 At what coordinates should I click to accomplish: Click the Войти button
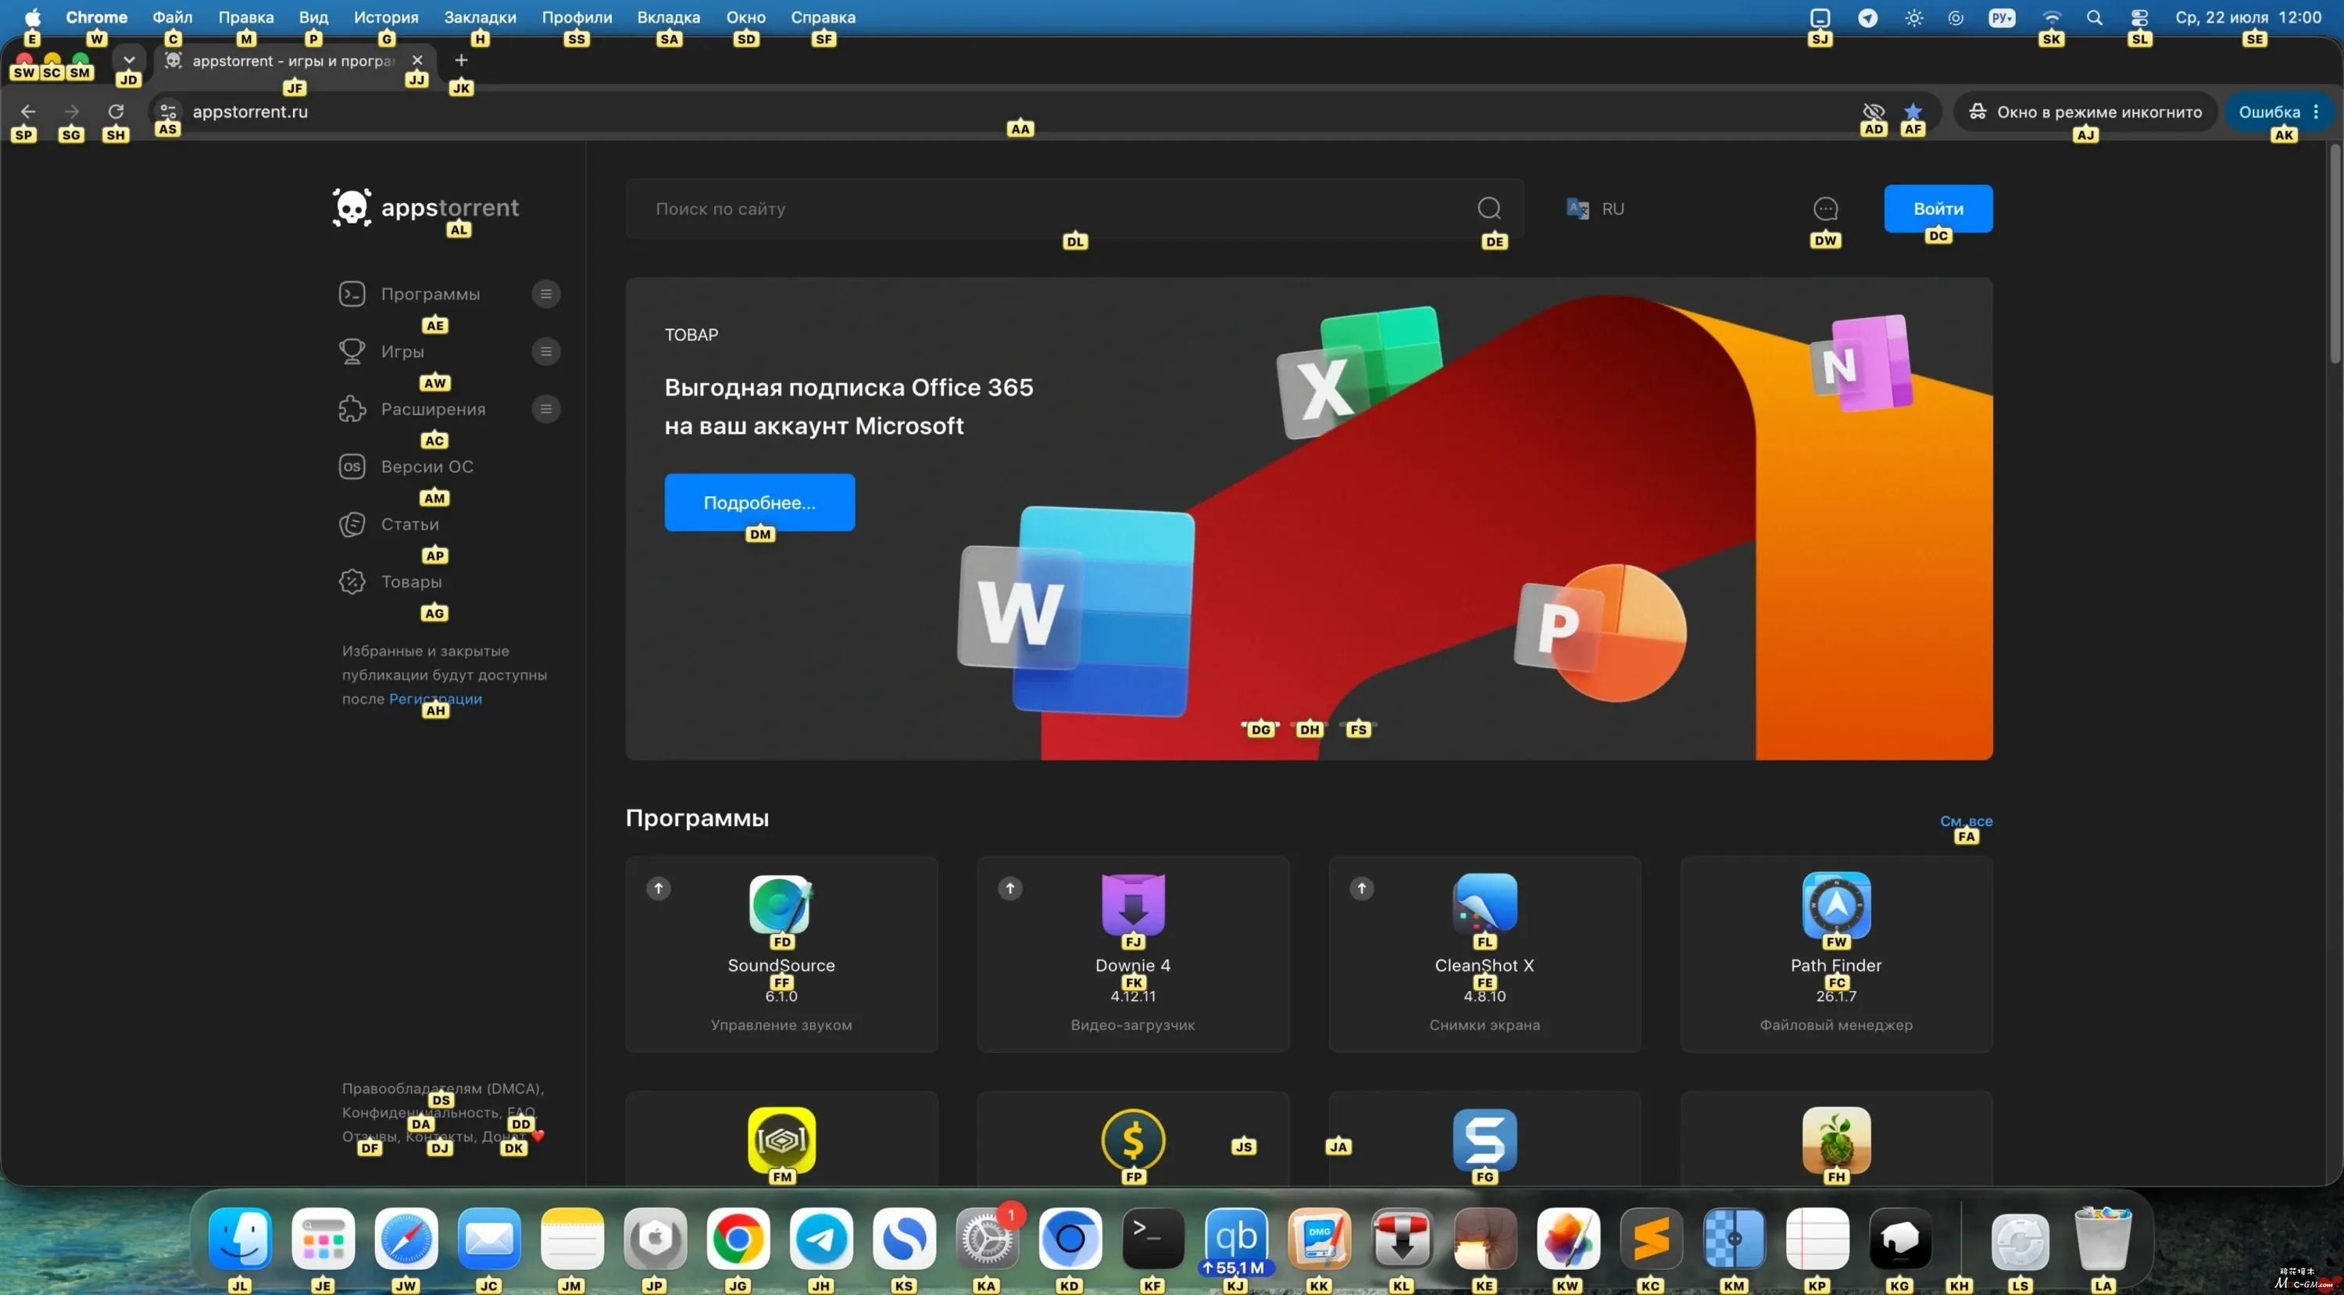pos(1938,209)
